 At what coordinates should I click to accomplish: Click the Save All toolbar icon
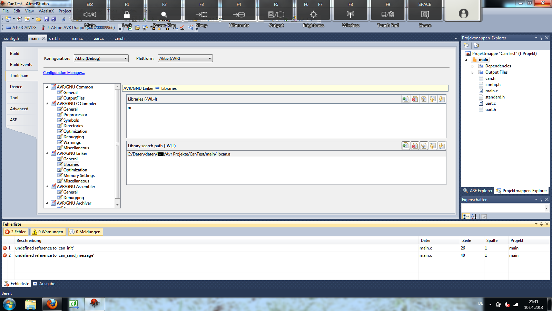click(x=54, y=19)
